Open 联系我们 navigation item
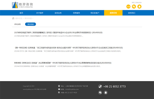 point(132,13)
